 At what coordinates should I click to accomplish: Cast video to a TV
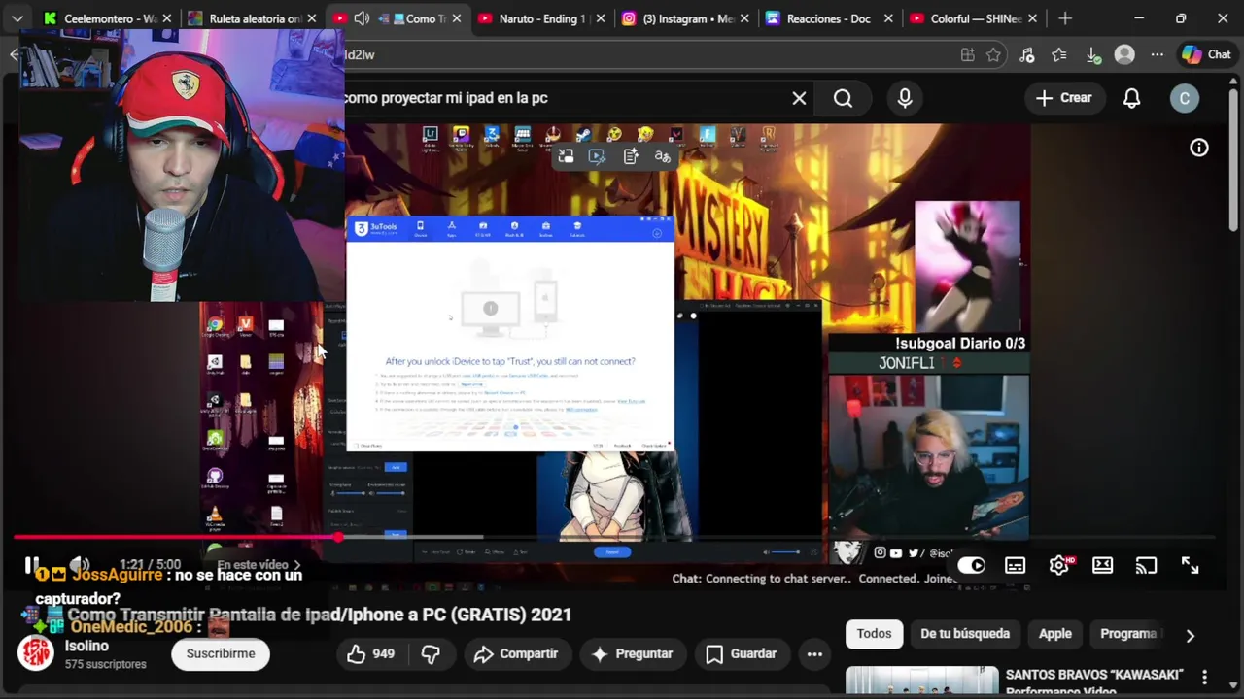click(x=1146, y=565)
